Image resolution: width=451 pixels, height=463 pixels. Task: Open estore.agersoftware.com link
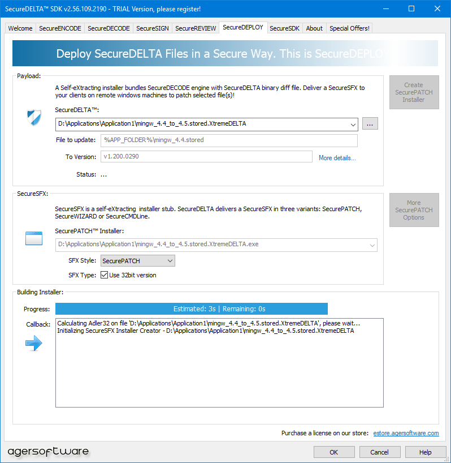pos(406,433)
